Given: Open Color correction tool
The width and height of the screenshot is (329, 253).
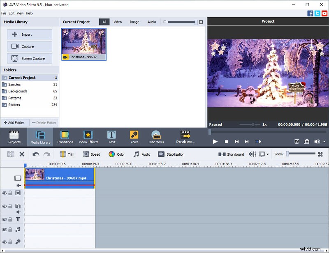Looking at the screenshot, I should tap(117, 154).
